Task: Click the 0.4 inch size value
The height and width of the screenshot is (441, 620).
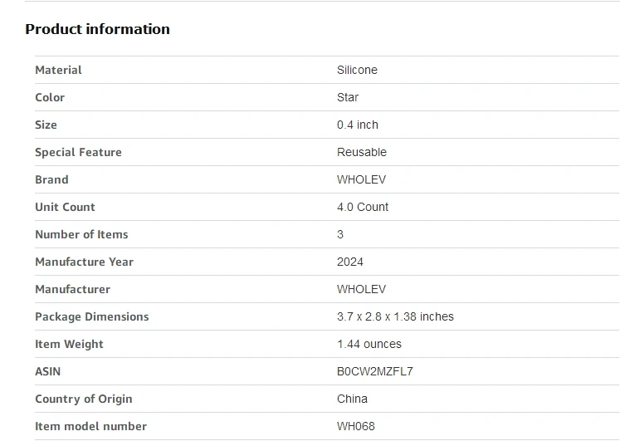Action: [358, 125]
